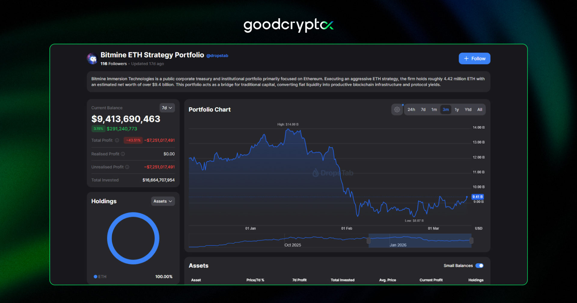Click the Total Profit info icon
Screen dimensions: 577x303
(117, 140)
